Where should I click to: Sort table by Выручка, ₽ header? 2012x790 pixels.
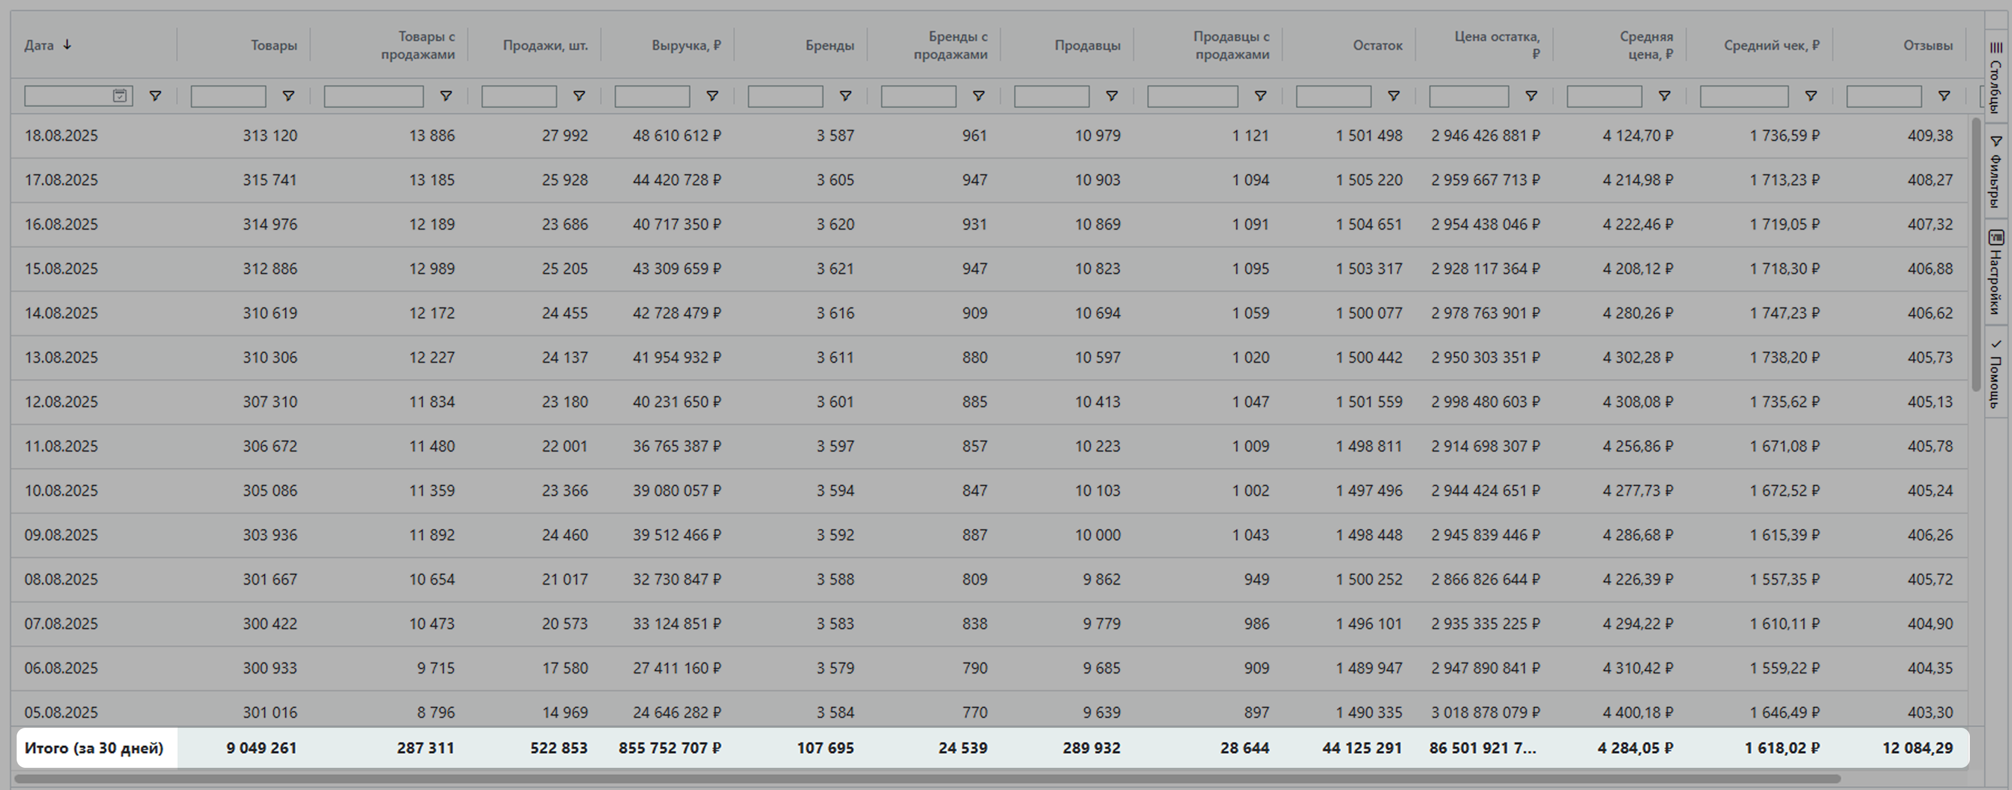[685, 45]
